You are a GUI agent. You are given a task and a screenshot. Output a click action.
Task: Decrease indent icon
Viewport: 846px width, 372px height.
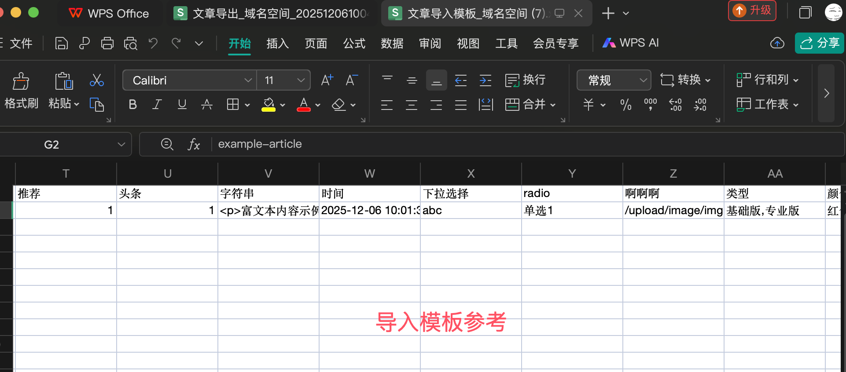click(x=461, y=80)
